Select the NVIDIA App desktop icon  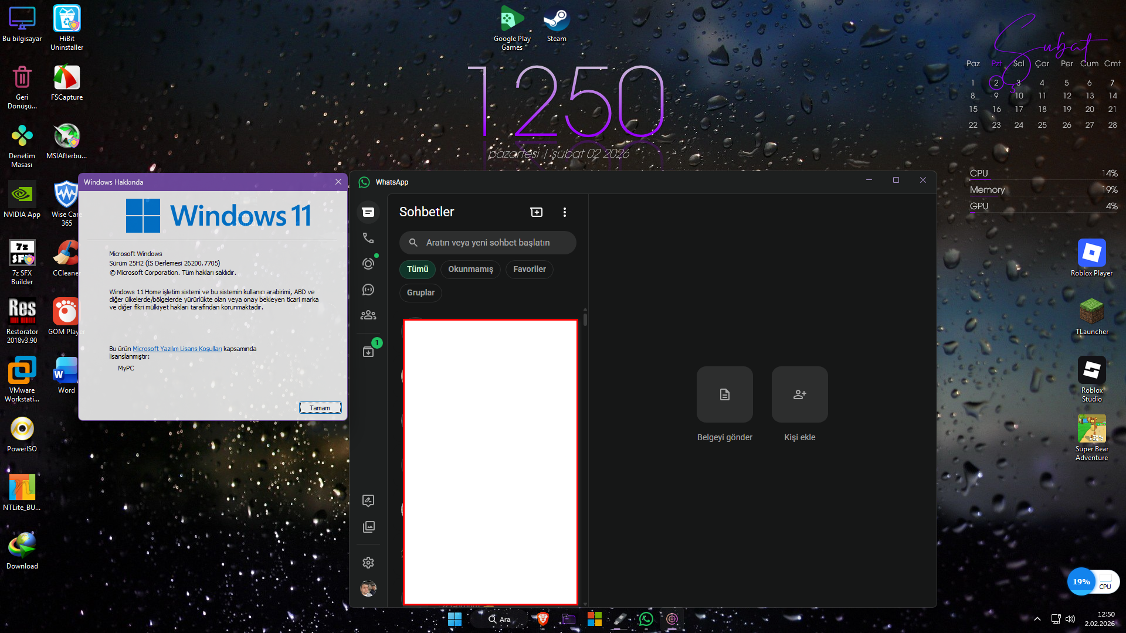(x=22, y=200)
